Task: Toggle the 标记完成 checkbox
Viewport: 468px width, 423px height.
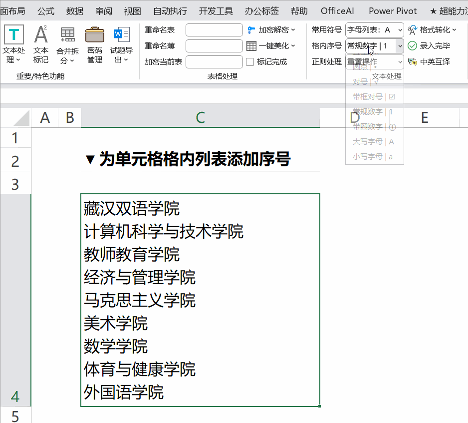Action: coord(250,62)
